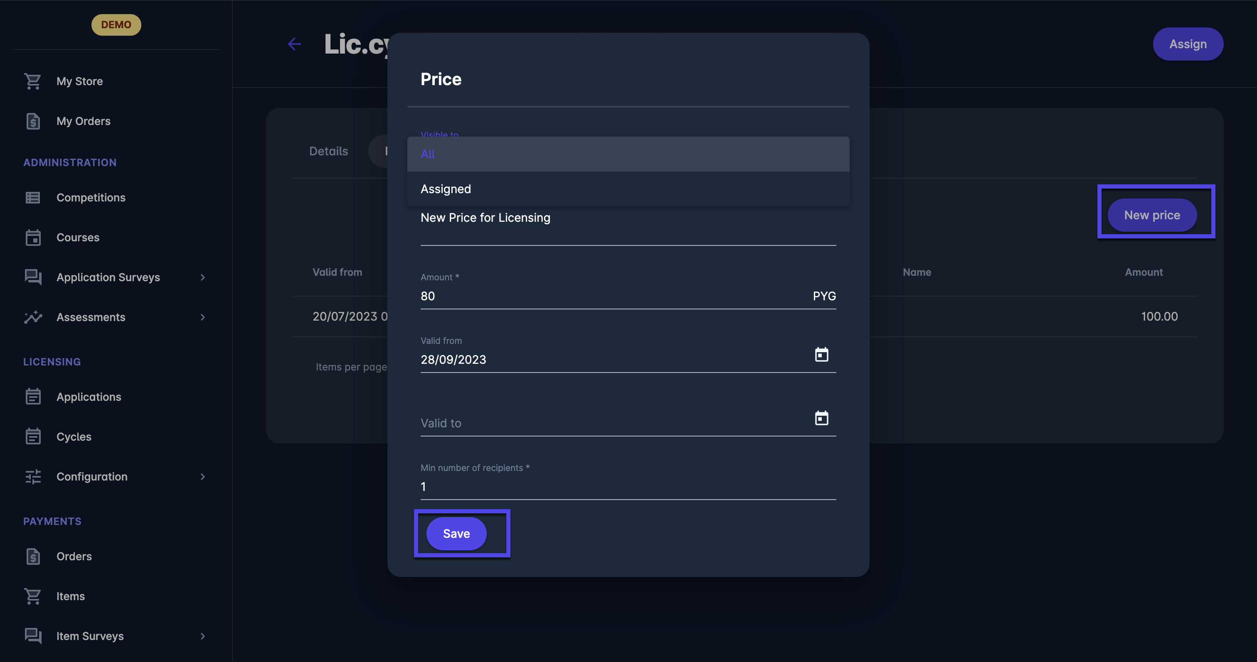Click the Cycles sidebar icon
The image size is (1257, 662).
(33, 437)
